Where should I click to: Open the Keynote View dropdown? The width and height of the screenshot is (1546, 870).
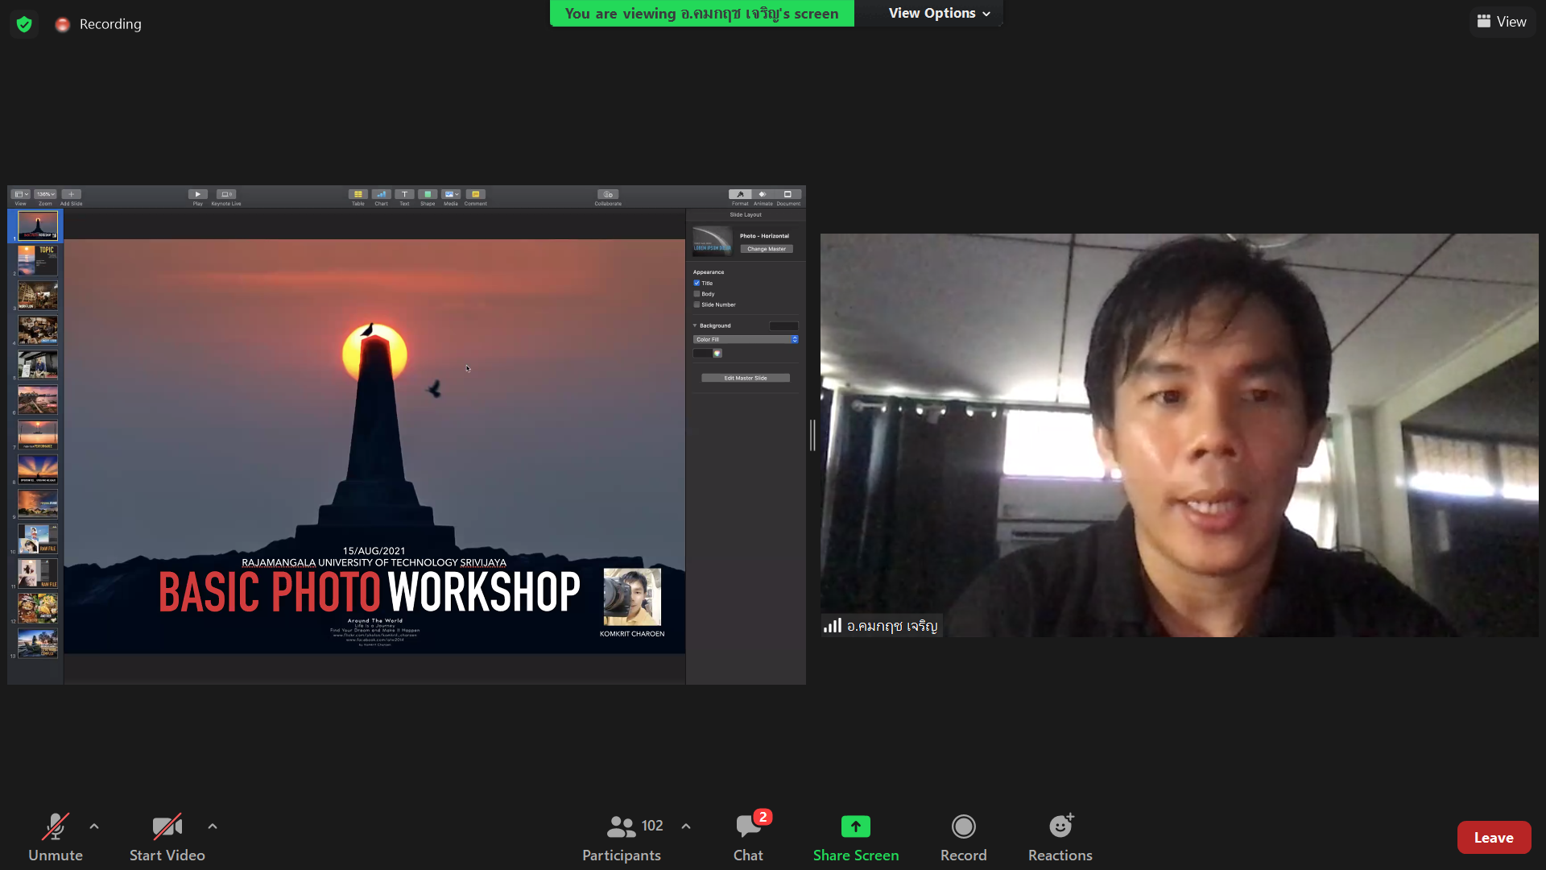pyautogui.click(x=21, y=194)
